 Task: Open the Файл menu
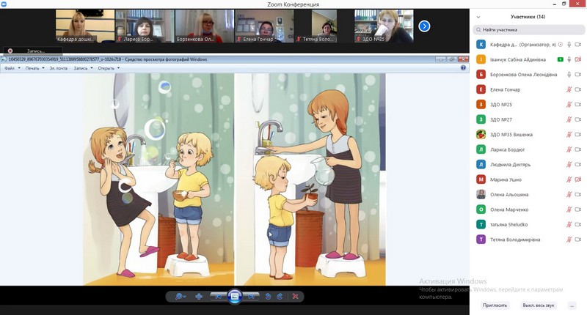[x=10, y=68]
